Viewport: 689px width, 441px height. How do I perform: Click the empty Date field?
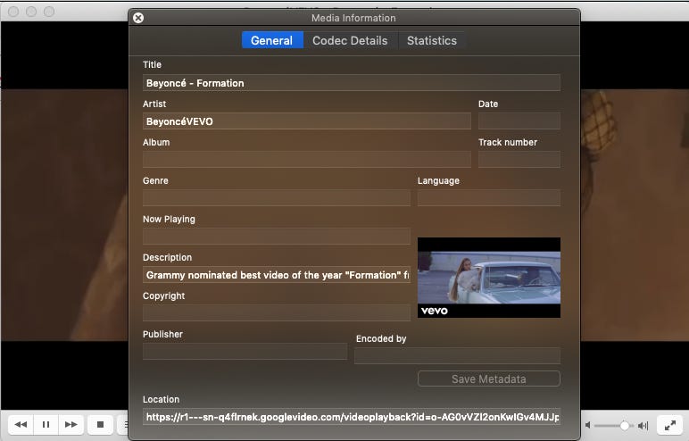pos(519,121)
